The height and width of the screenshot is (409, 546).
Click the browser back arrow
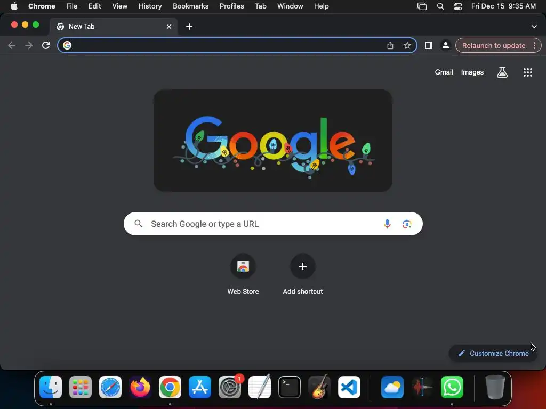[x=12, y=46]
